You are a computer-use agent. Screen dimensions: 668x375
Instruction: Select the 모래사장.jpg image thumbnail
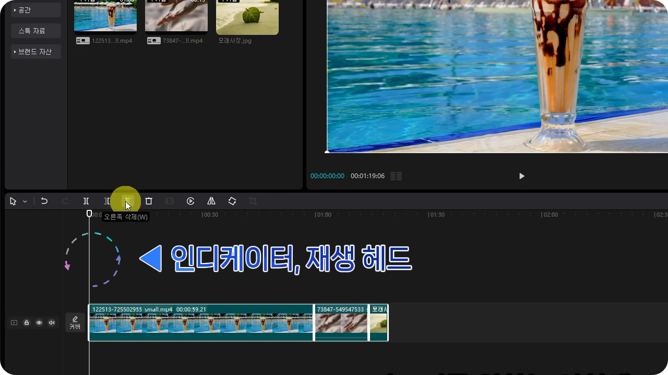tap(247, 17)
